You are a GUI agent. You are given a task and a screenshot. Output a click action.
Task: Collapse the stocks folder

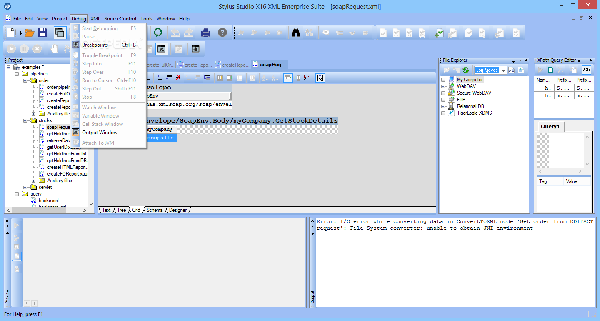25,120
